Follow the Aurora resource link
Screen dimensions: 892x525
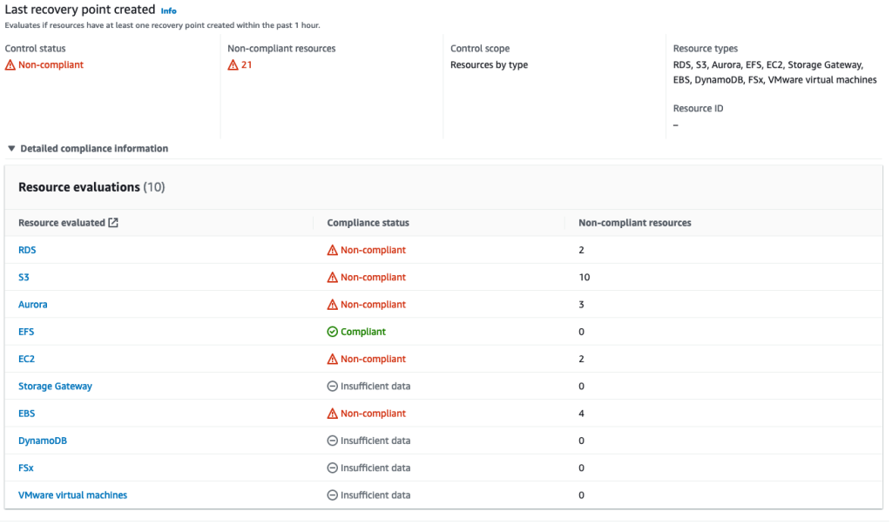(33, 304)
